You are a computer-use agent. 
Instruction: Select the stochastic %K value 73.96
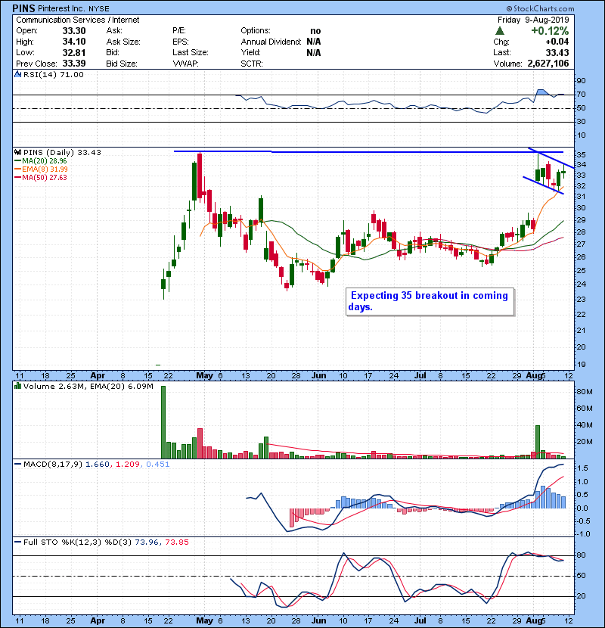coord(147,543)
